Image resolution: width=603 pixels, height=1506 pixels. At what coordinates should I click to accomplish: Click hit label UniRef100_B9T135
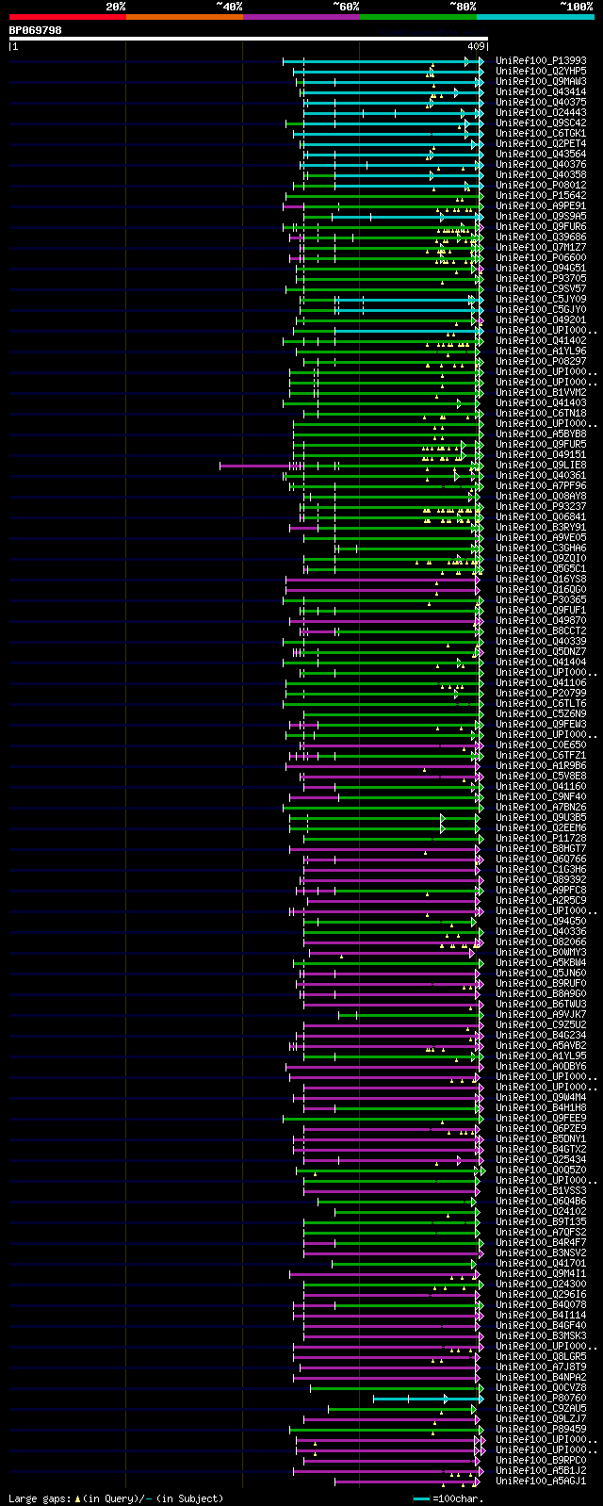click(x=541, y=1222)
